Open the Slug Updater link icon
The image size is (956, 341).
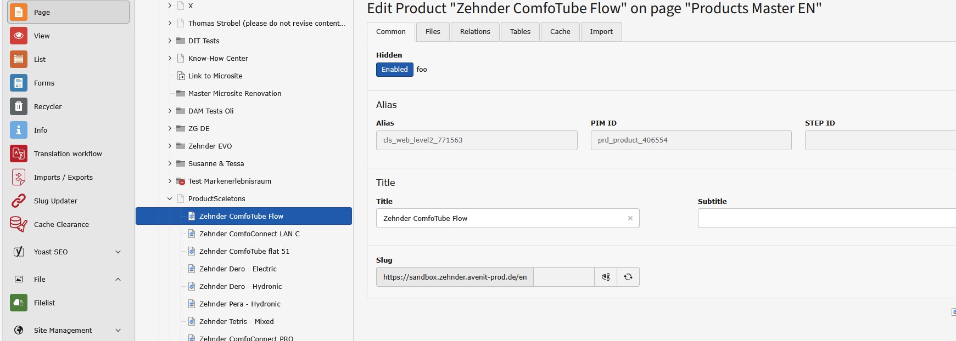[x=19, y=201]
